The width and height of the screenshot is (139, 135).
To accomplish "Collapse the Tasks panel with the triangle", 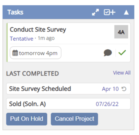I will pyautogui.click(x=126, y=12).
